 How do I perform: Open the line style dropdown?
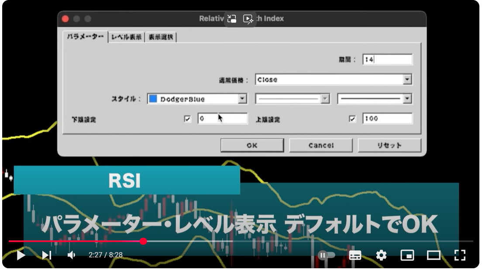[293, 99]
